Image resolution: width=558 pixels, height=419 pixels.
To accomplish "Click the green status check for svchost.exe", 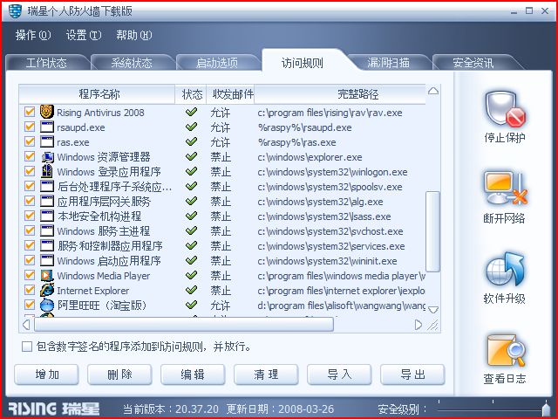I will click(192, 230).
